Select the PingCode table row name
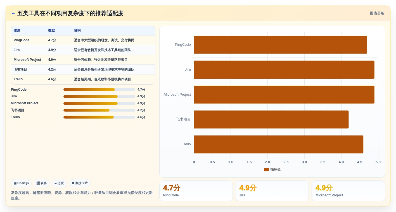The width and height of the screenshot is (396, 212). click(22, 40)
